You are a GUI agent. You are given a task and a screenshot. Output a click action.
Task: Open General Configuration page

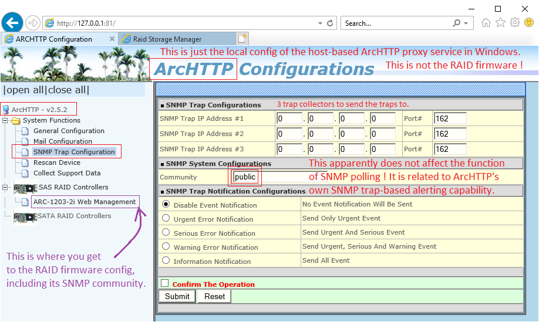[x=69, y=131]
